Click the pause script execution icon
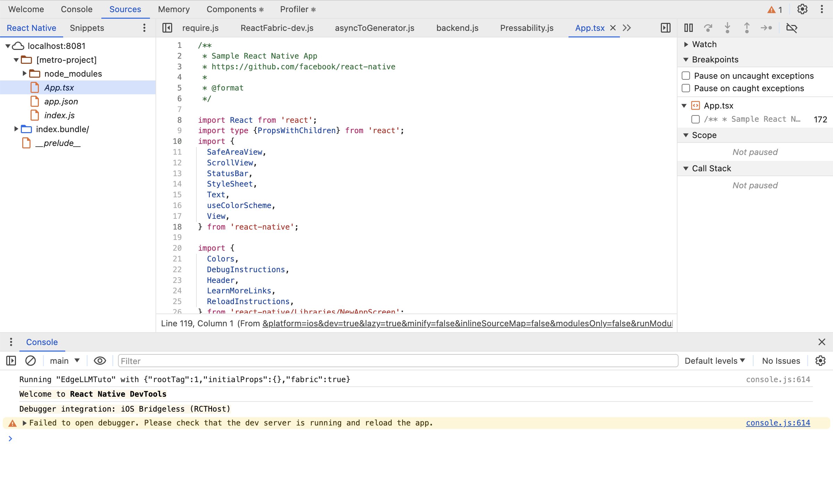The image size is (833, 491). pyautogui.click(x=689, y=28)
